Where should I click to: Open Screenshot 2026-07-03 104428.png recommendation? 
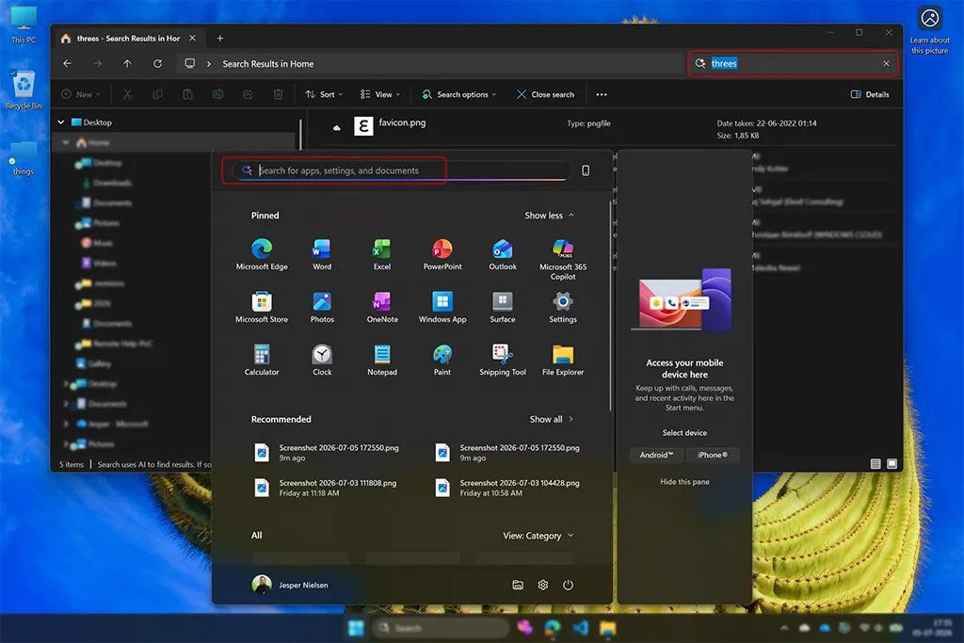point(507,488)
